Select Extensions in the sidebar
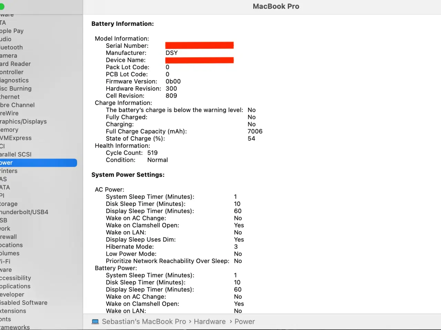 coord(13,311)
